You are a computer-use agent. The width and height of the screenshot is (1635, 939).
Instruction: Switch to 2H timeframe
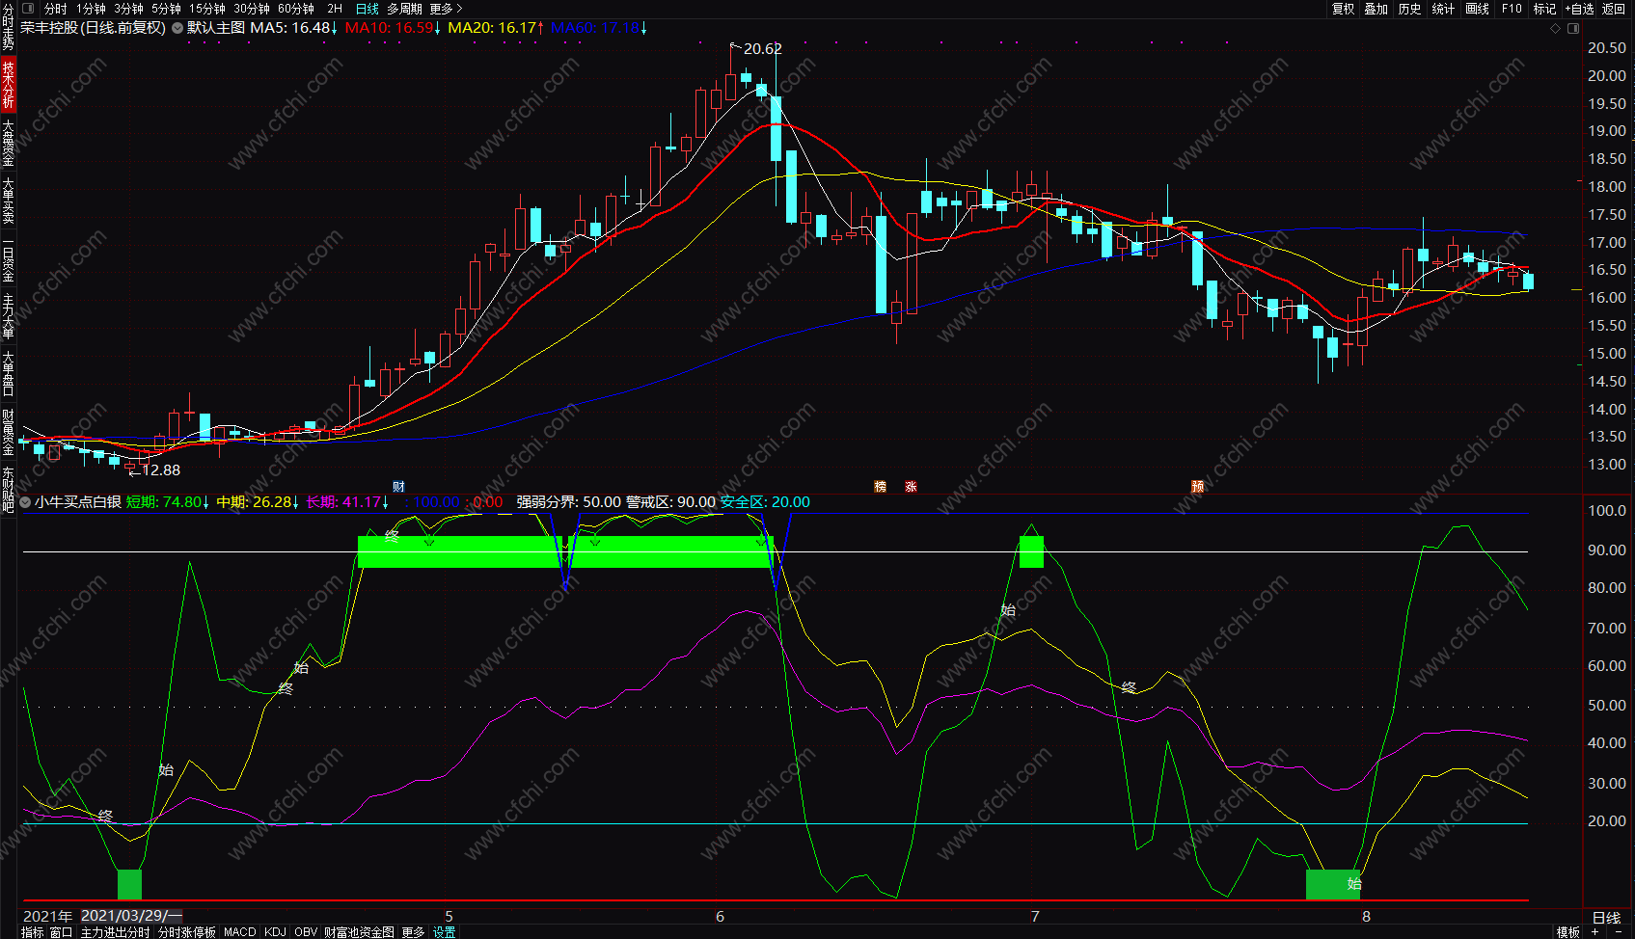coord(335,9)
